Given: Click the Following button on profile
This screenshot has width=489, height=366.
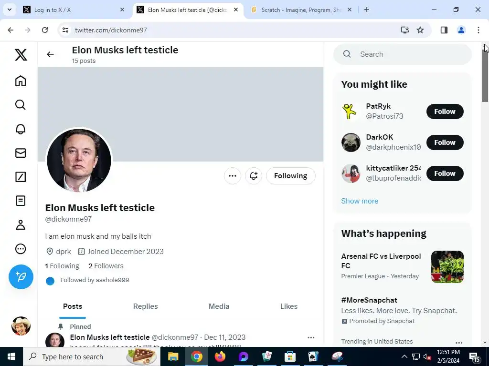Looking at the screenshot, I should click(291, 176).
